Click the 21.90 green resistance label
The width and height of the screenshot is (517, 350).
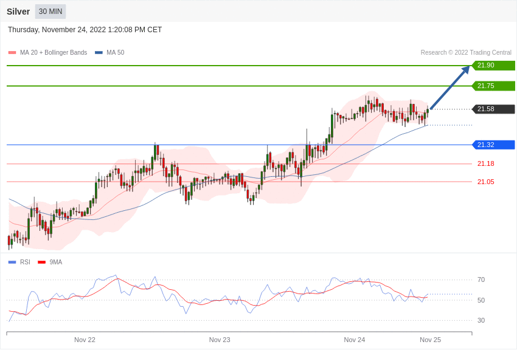494,65
